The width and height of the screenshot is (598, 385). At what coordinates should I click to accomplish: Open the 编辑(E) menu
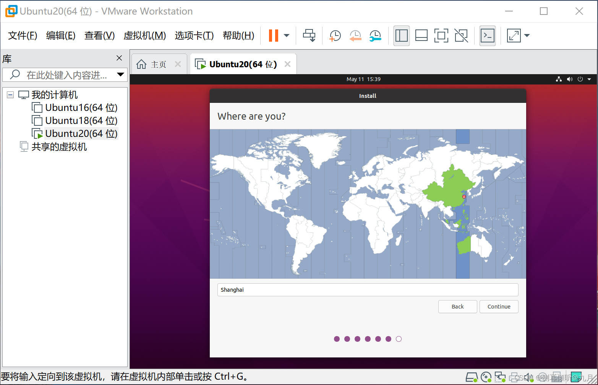[x=61, y=36]
